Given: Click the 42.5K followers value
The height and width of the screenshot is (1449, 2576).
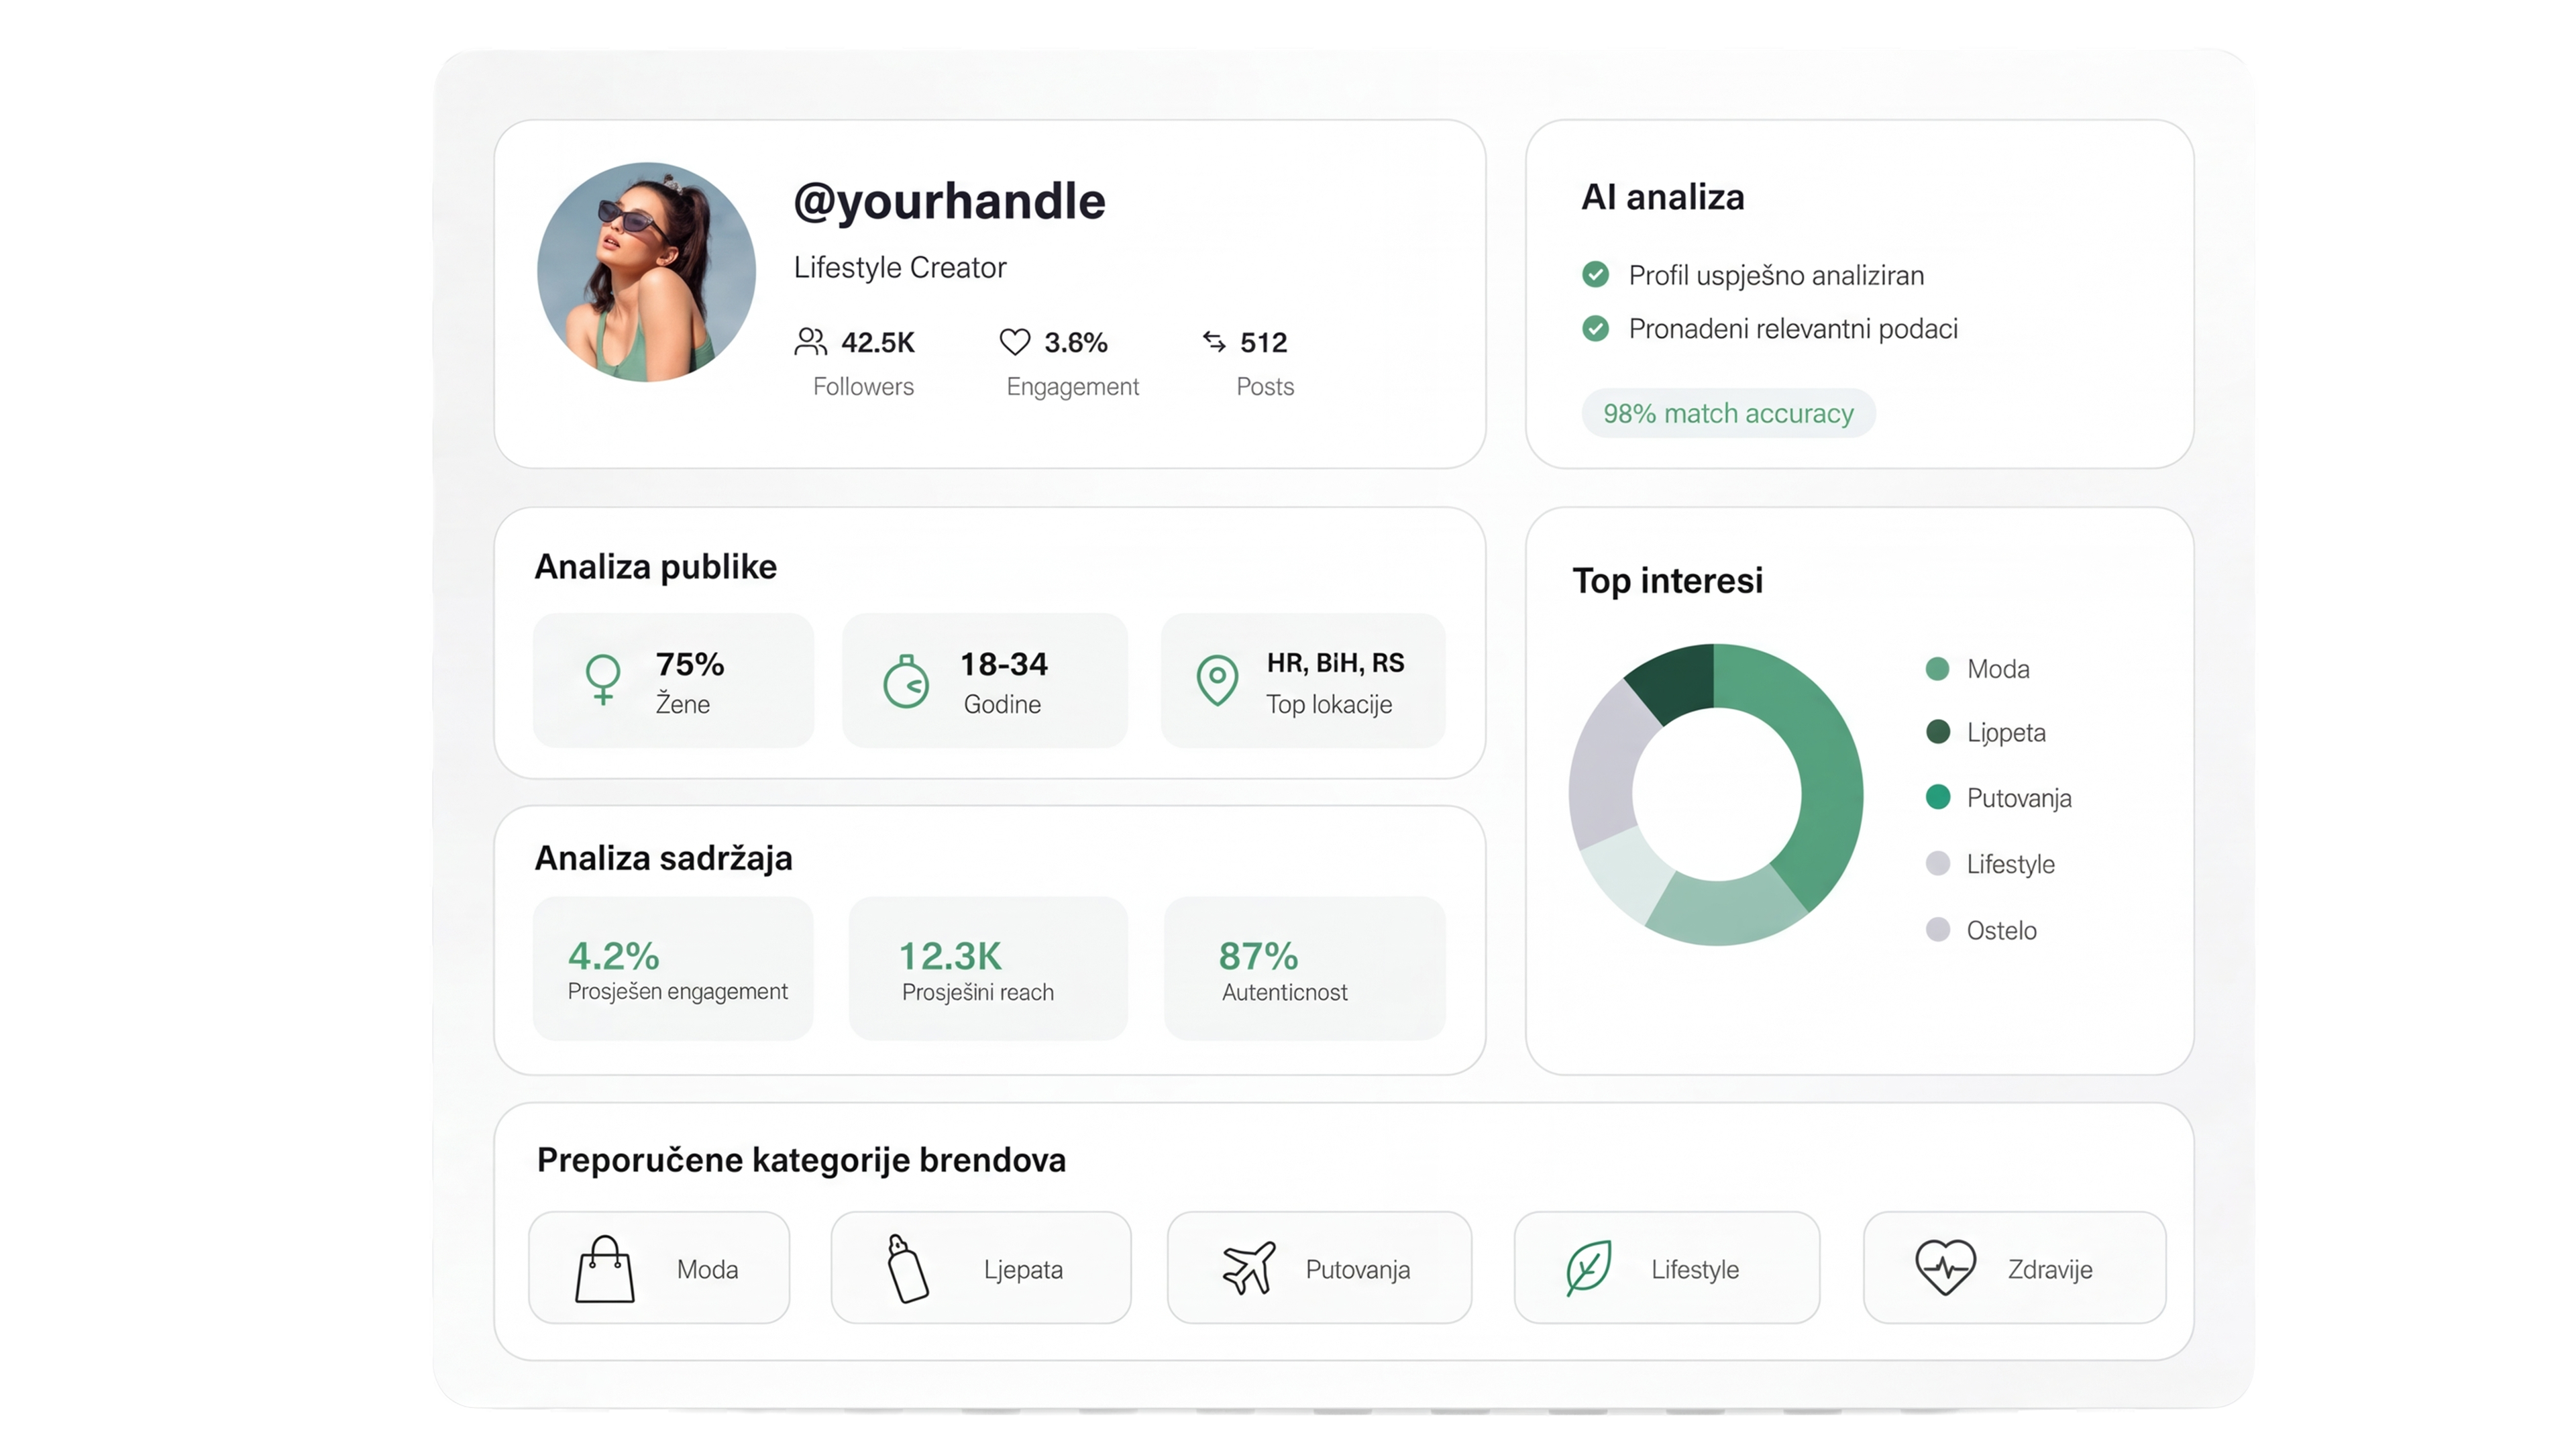Looking at the screenshot, I should tap(878, 342).
